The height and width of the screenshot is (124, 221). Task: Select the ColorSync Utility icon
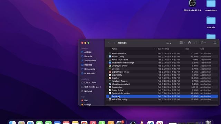tap(110, 66)
